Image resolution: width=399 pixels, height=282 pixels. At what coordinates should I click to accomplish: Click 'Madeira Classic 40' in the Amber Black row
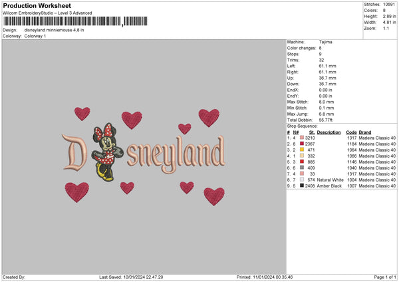click(377, 186)
